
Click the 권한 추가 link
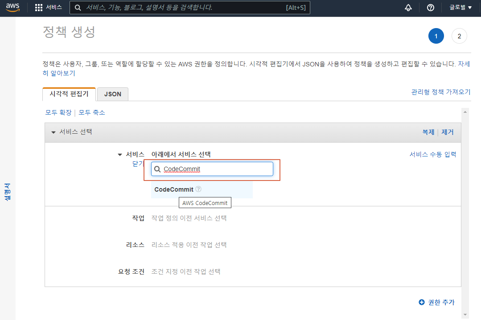tap(441, 302)
